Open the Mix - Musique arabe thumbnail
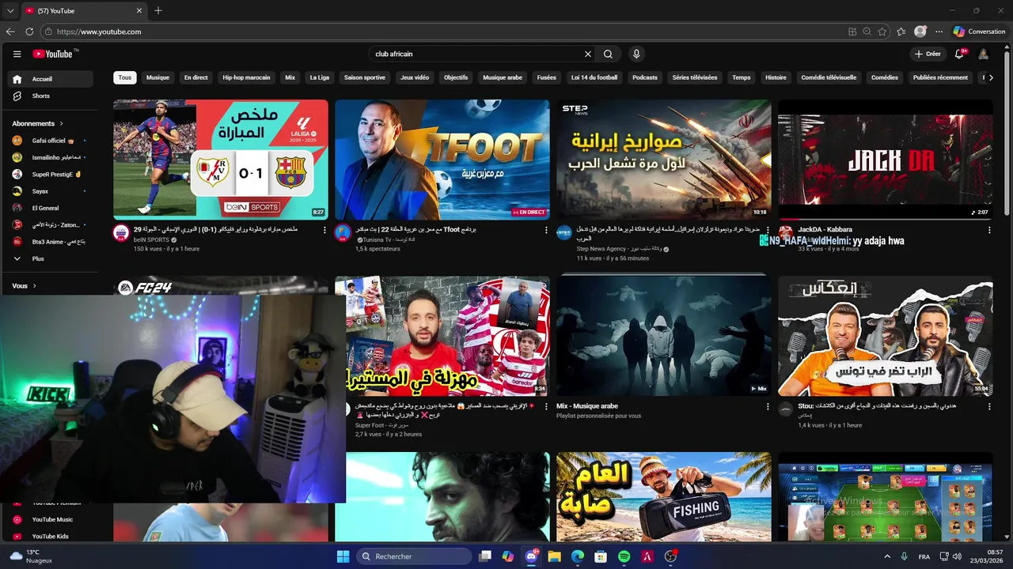 click(664, 336)
